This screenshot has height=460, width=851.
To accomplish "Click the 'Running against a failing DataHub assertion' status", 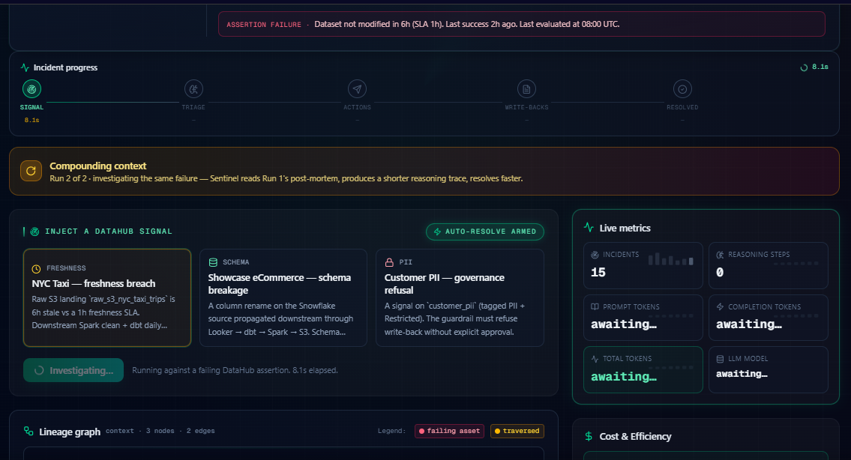I will pyautogui.click(x=235, y=370).
